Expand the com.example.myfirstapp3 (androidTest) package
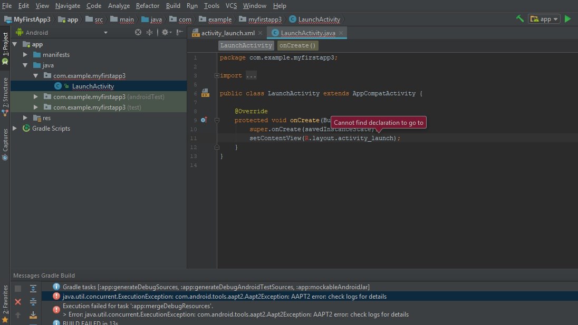This screenshot has height=325, width=578. [36, 97]
